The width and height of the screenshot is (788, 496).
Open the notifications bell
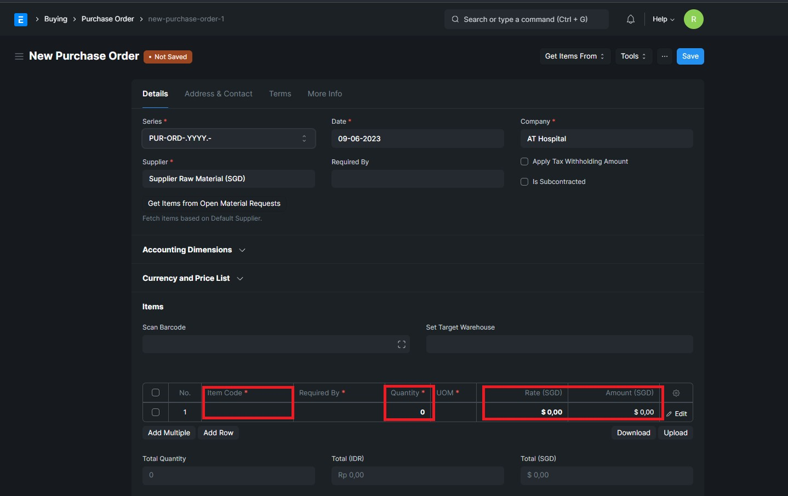pos(630,19)
